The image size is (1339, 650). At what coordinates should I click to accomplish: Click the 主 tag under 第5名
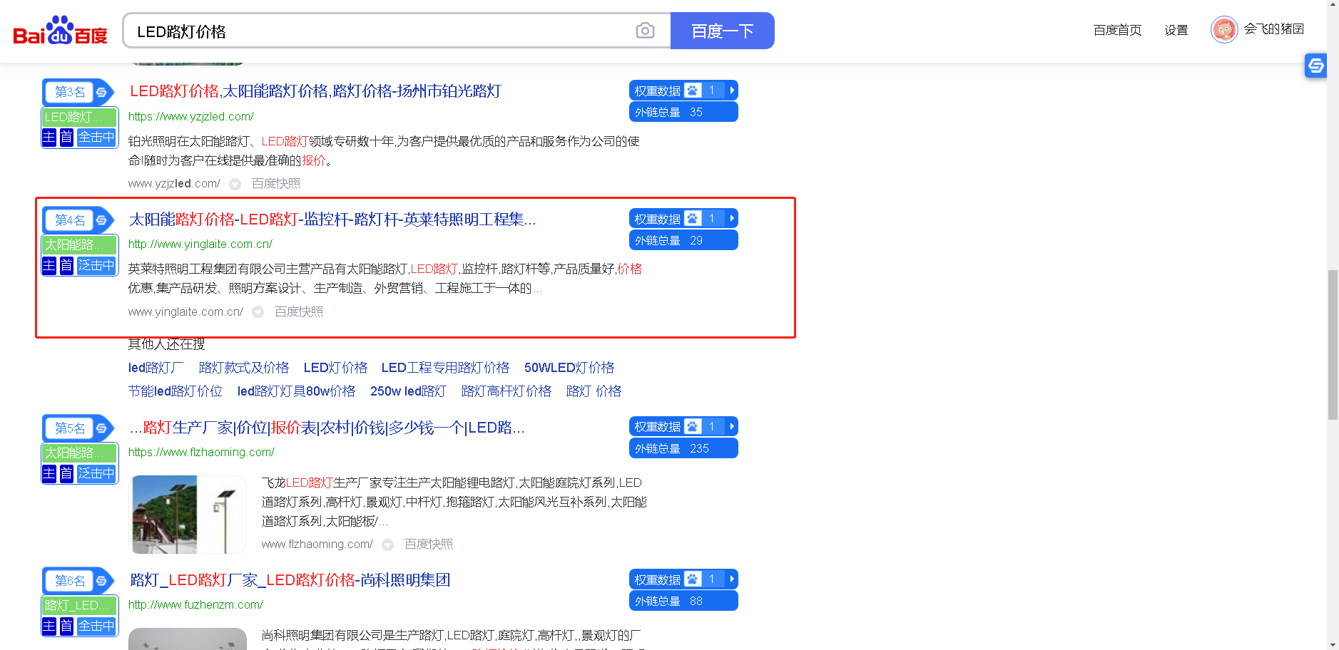[49, 474]
